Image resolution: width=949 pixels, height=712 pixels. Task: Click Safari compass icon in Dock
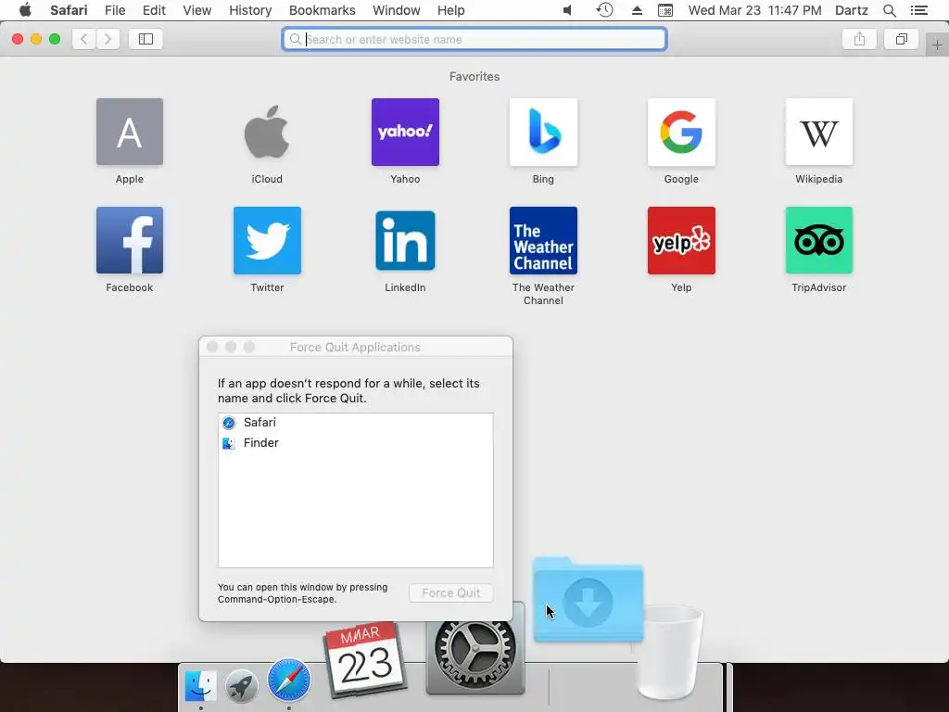click(289, 680)
